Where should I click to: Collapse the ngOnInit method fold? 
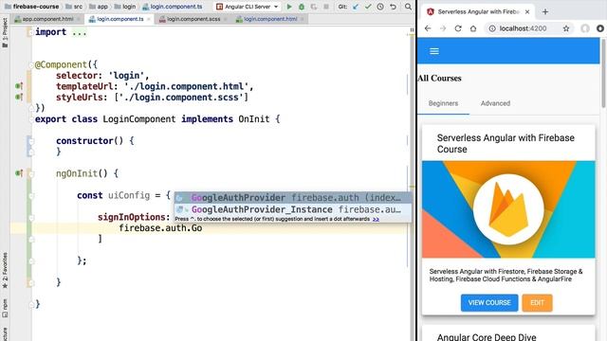point(31,174)
